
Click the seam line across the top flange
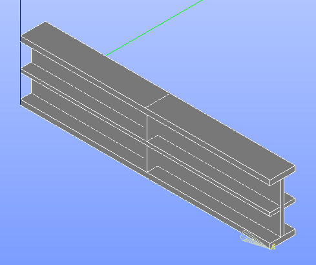(158, 100)
